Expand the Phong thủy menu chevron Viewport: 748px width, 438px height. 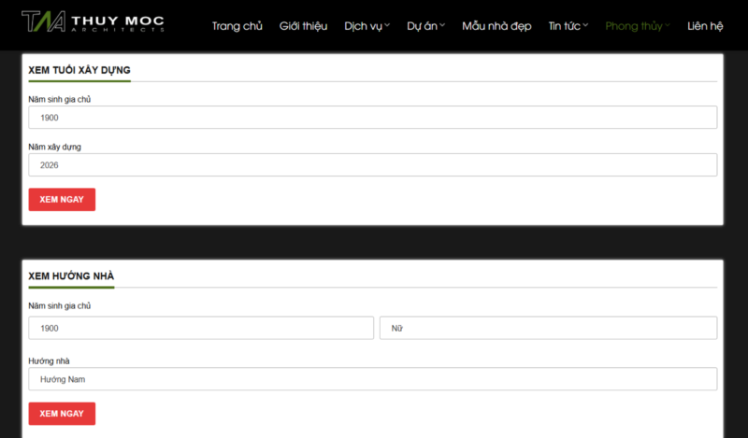point(668,25)
